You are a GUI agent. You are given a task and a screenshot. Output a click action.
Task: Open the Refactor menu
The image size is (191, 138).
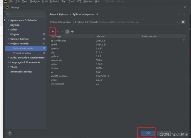[55, 1]
